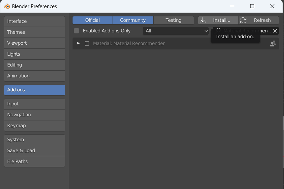Toggle the Official add-ons filter

coord(92,20)
